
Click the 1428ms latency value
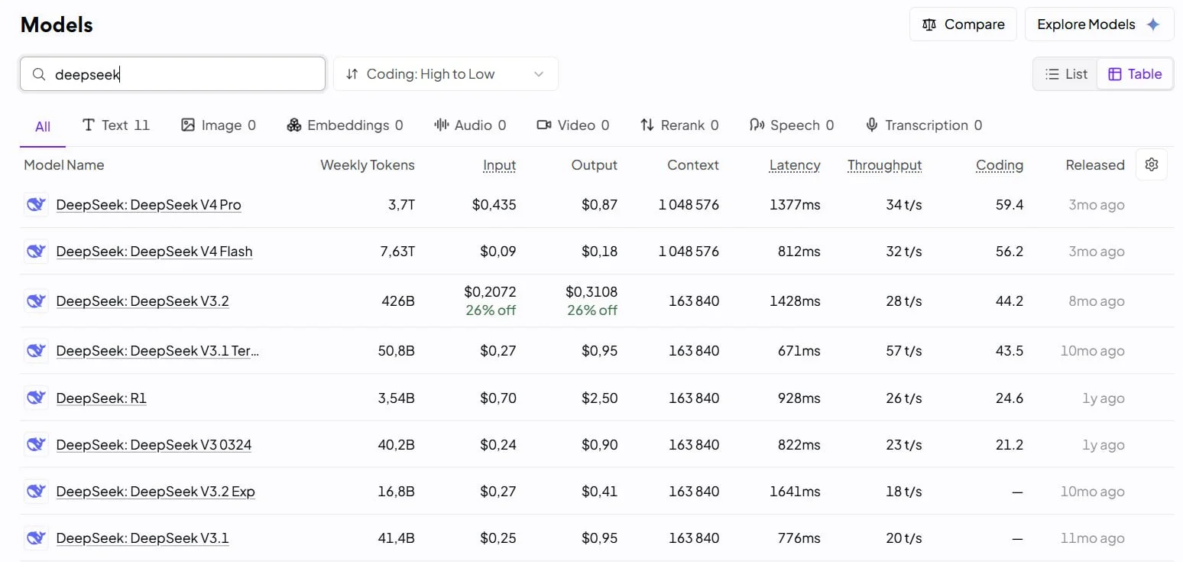796,301
